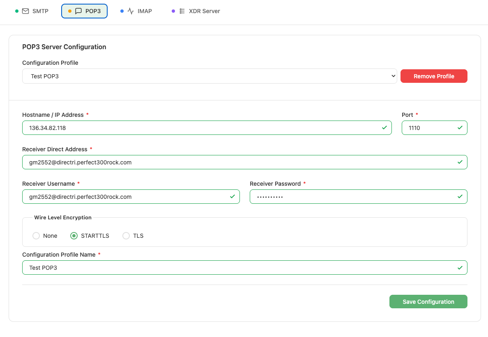Click the Port input field
The width and height of the screenshot is (488, 337).
pos(435,128)
